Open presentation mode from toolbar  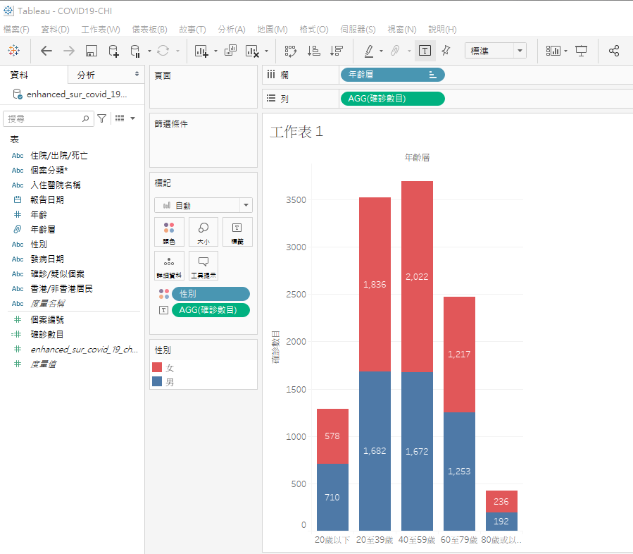[581, 51]
